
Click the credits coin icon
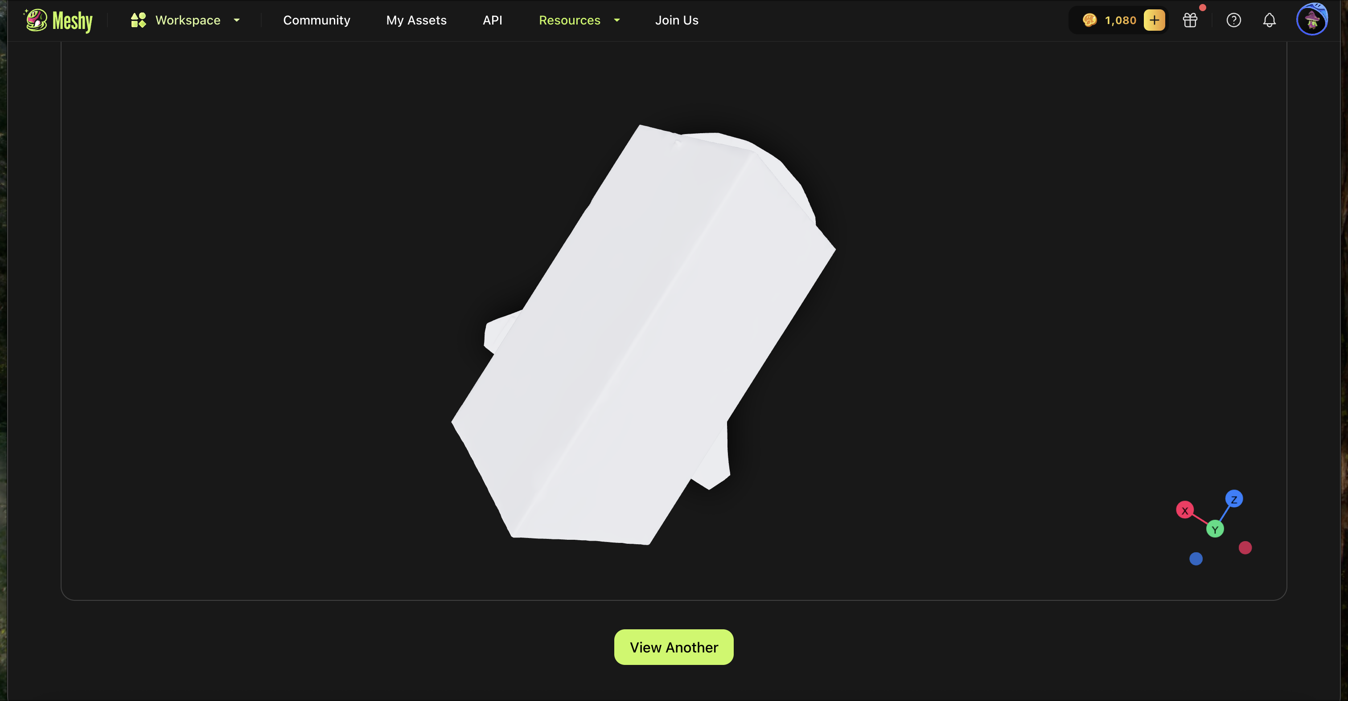[x=1089, y=20]
